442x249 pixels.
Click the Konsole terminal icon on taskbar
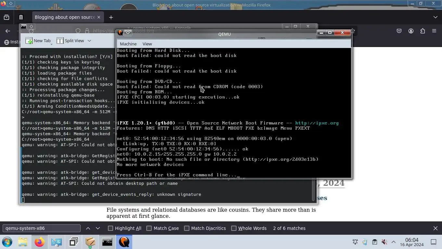(x=107, y=242)
